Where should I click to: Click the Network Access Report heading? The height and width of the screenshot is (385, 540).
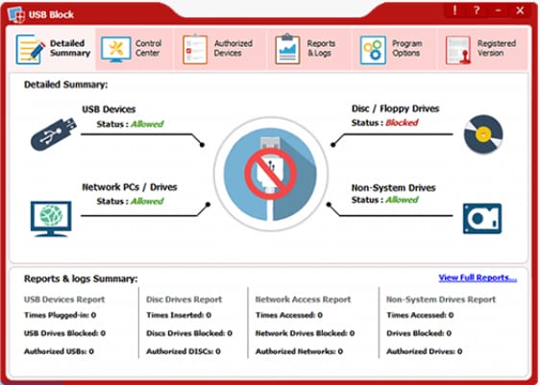[303, 300]
